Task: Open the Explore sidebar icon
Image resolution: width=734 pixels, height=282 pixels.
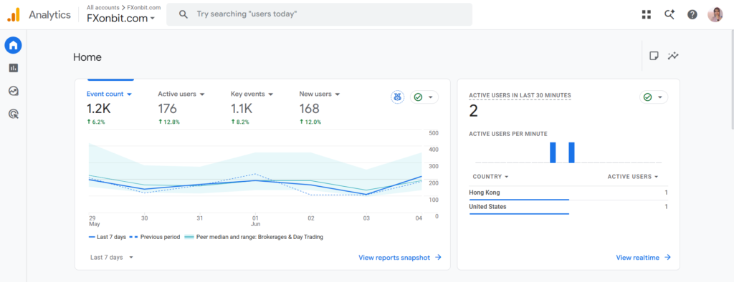Action: click(13, 91)
